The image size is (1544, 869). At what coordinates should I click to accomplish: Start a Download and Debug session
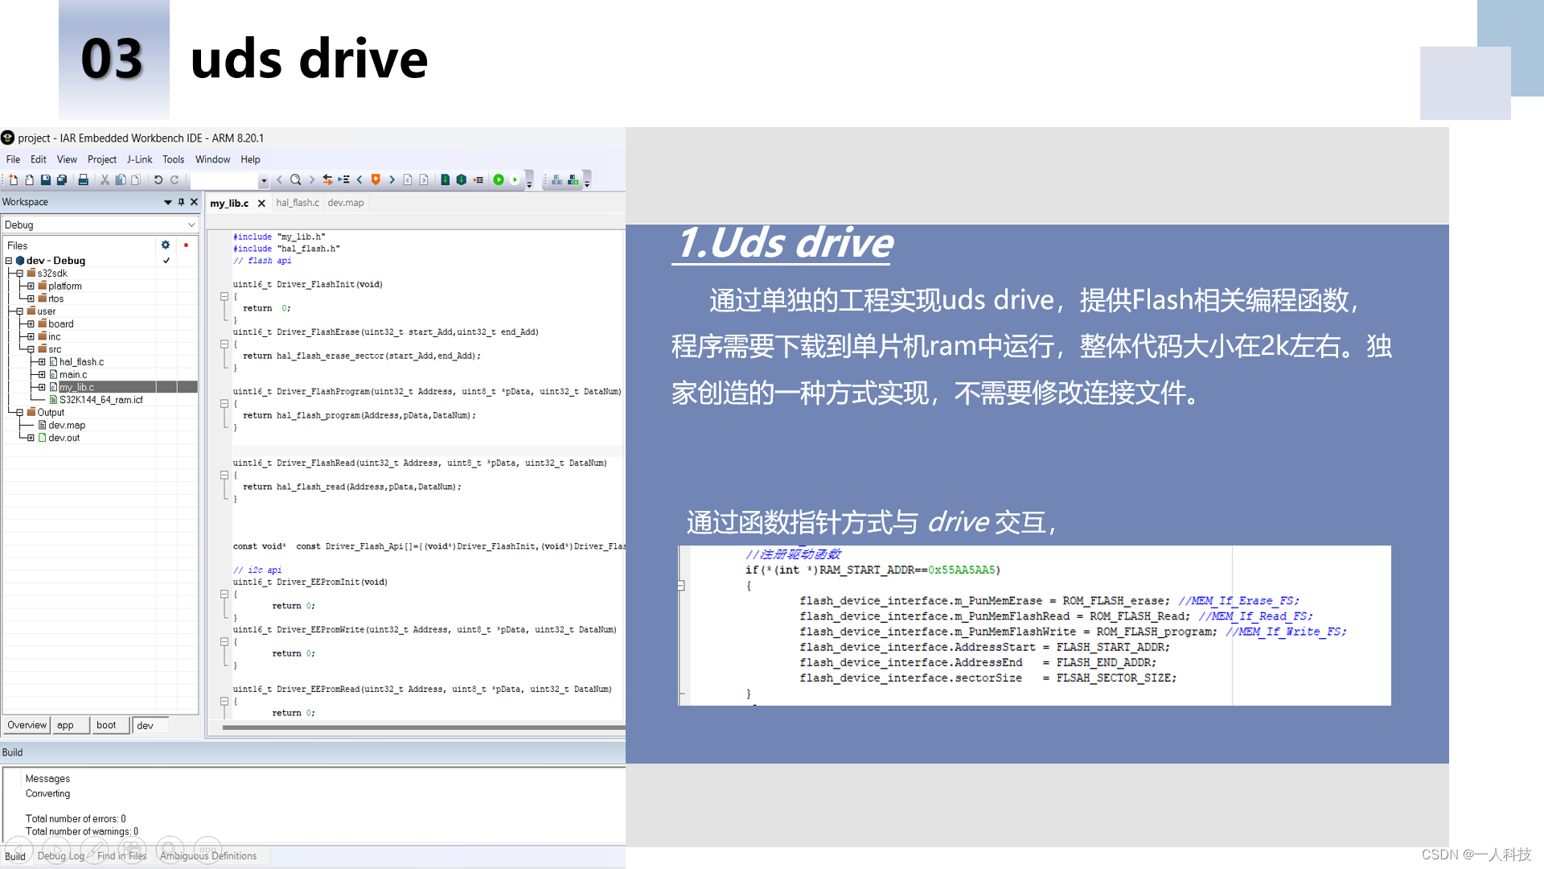point(498,180)
